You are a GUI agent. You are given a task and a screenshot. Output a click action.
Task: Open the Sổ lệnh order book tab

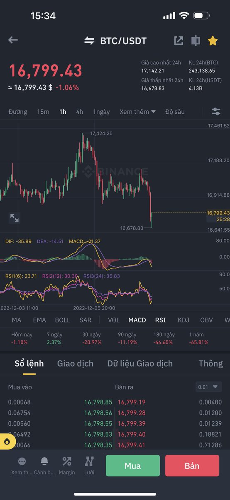[x=29, y=363]
